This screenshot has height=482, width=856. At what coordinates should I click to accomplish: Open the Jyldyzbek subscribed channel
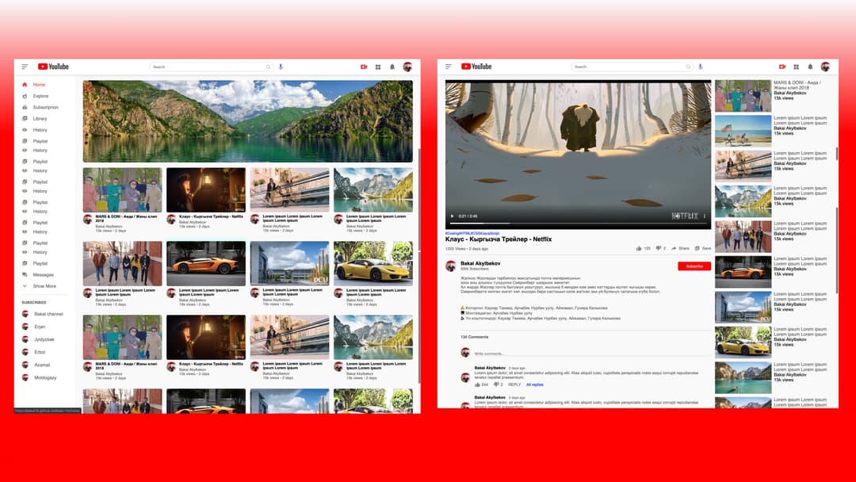click(38, 339)
